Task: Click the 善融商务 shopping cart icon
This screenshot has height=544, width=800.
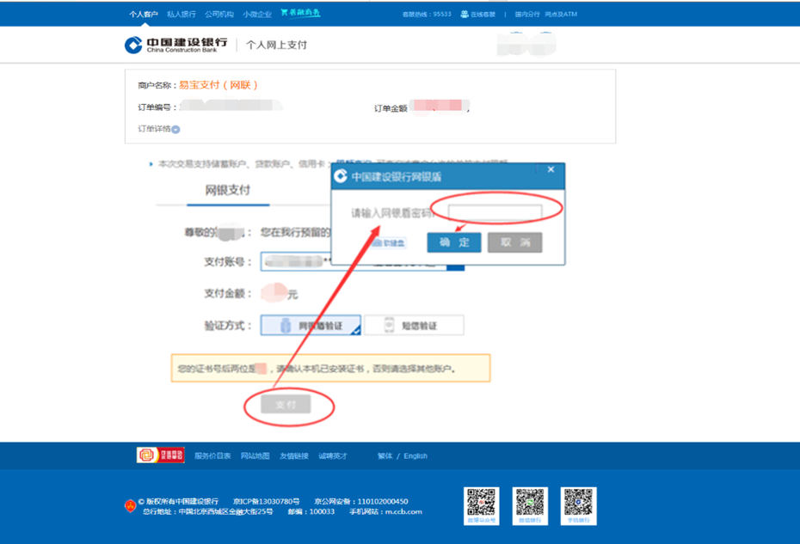Action: [x=284, y=11]
